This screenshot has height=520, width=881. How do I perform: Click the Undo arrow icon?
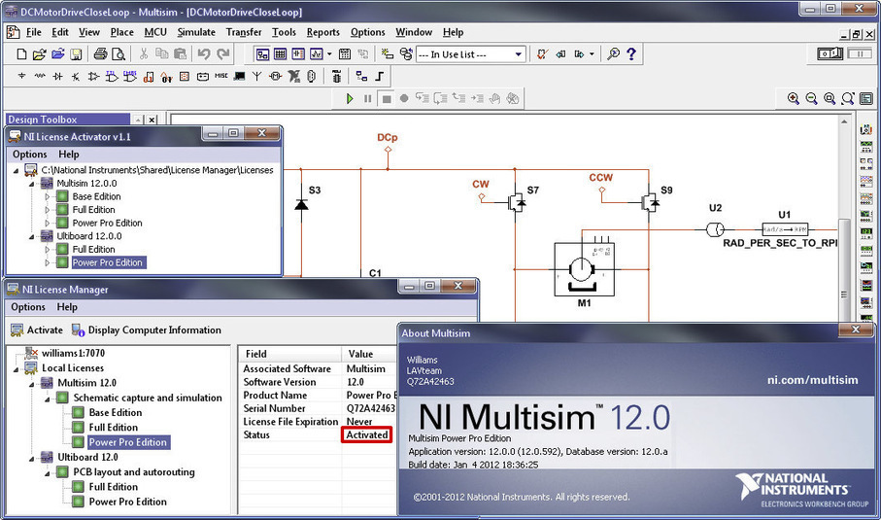204,54
